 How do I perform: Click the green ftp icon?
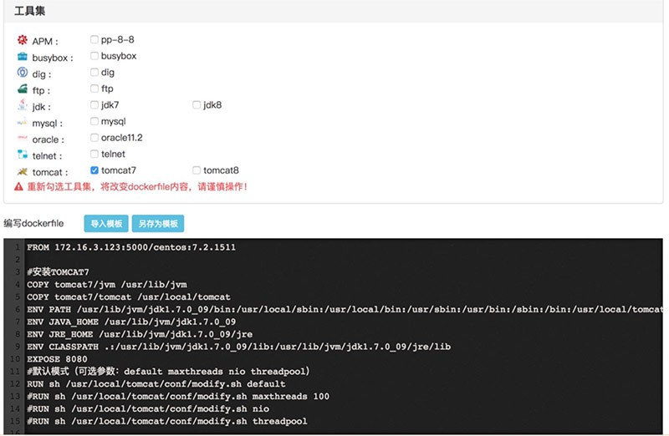[23, 89]
